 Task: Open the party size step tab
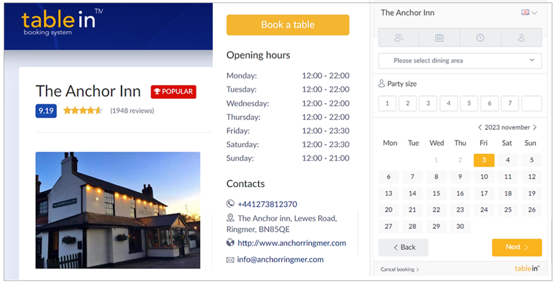click(398, 38)
